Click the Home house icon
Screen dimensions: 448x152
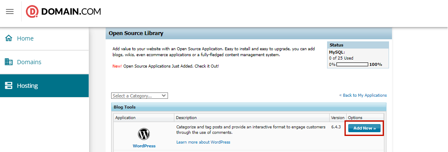click(9, 38)
